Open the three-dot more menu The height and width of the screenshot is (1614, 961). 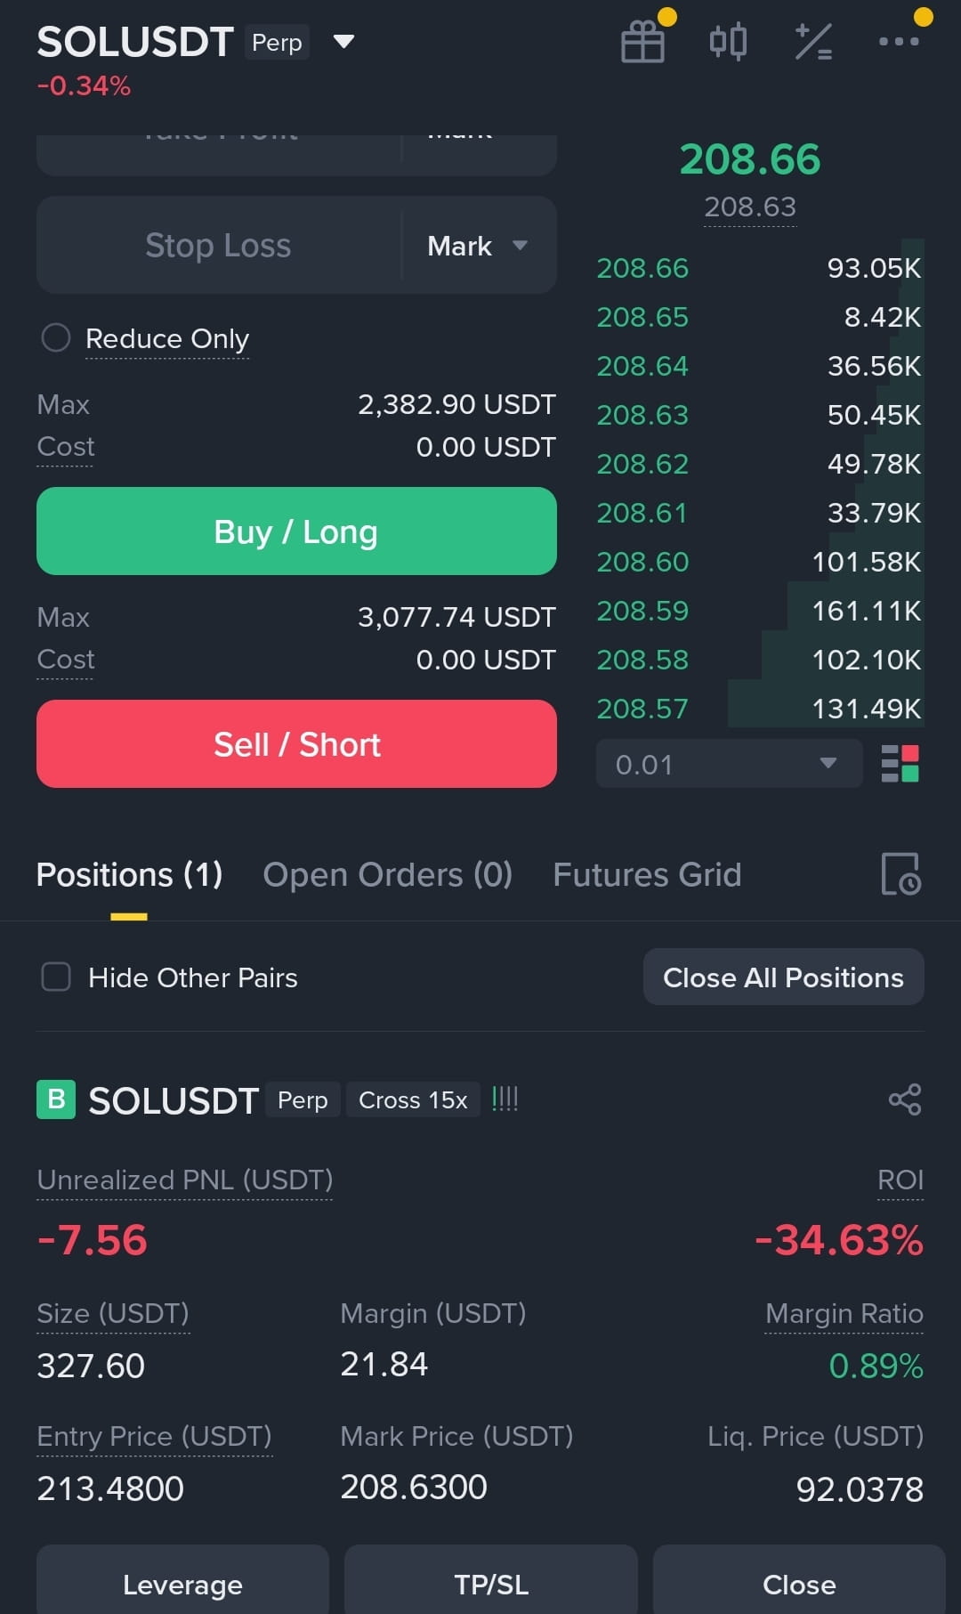point(899,41)
